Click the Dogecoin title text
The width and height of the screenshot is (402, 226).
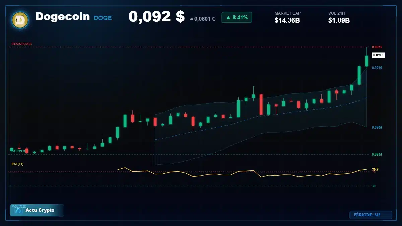[x=63, y=16]
